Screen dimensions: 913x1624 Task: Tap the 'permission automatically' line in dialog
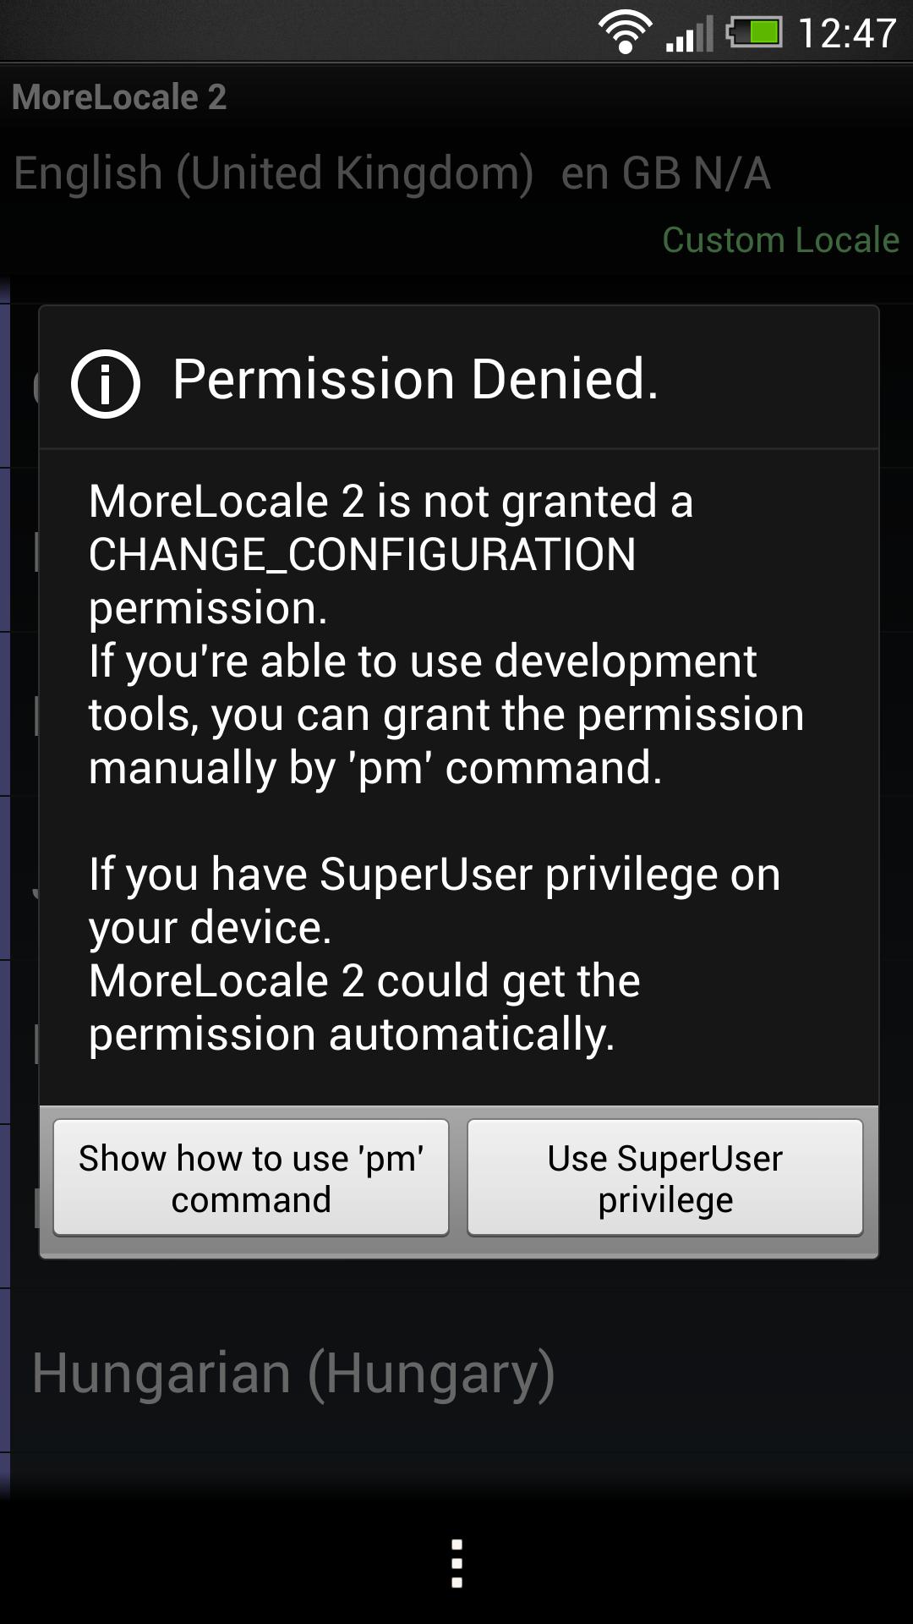[352, 1034]
